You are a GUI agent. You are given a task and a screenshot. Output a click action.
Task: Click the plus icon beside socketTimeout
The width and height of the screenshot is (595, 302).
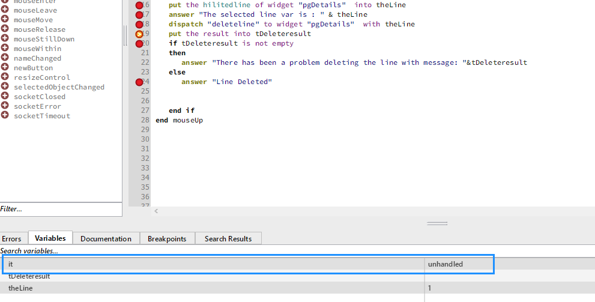pos(5,116)
